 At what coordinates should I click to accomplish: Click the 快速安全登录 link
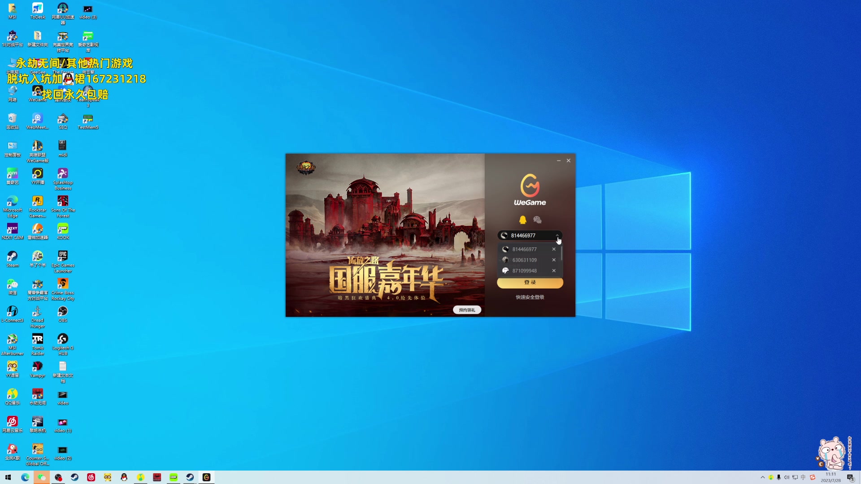pos(530,297)
